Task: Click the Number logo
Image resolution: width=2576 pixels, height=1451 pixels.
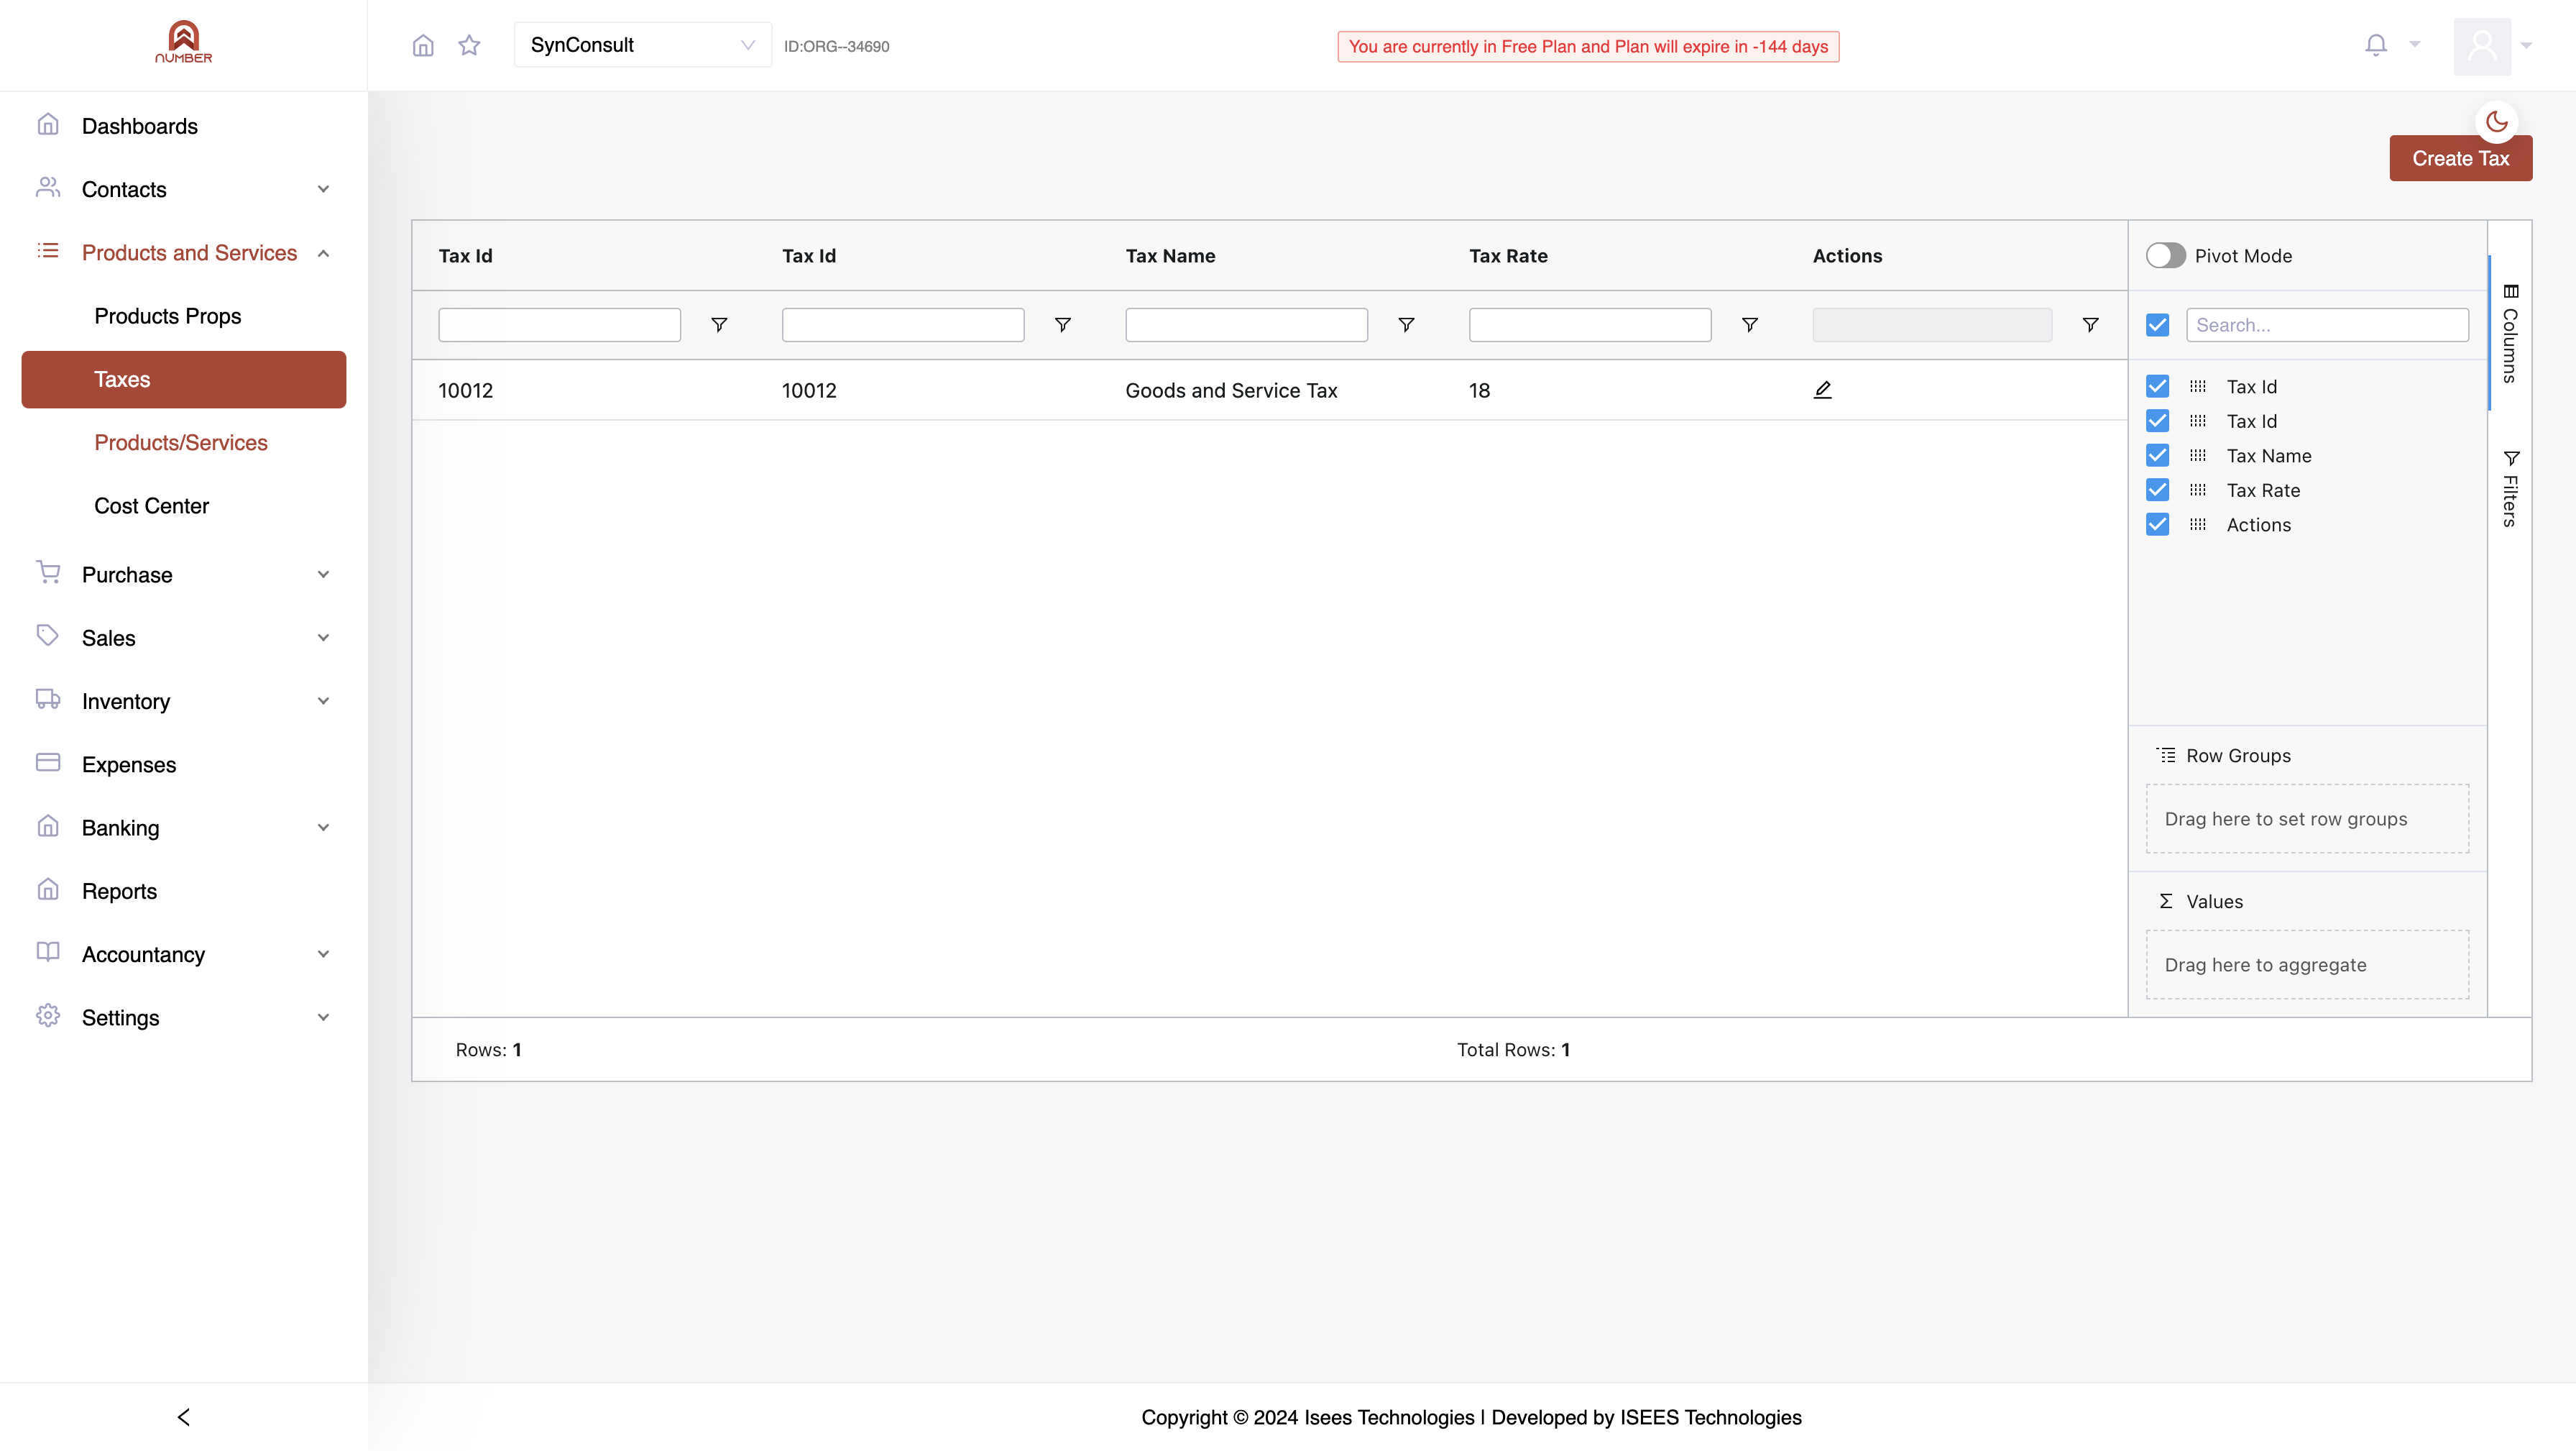Action: [183, 42]
